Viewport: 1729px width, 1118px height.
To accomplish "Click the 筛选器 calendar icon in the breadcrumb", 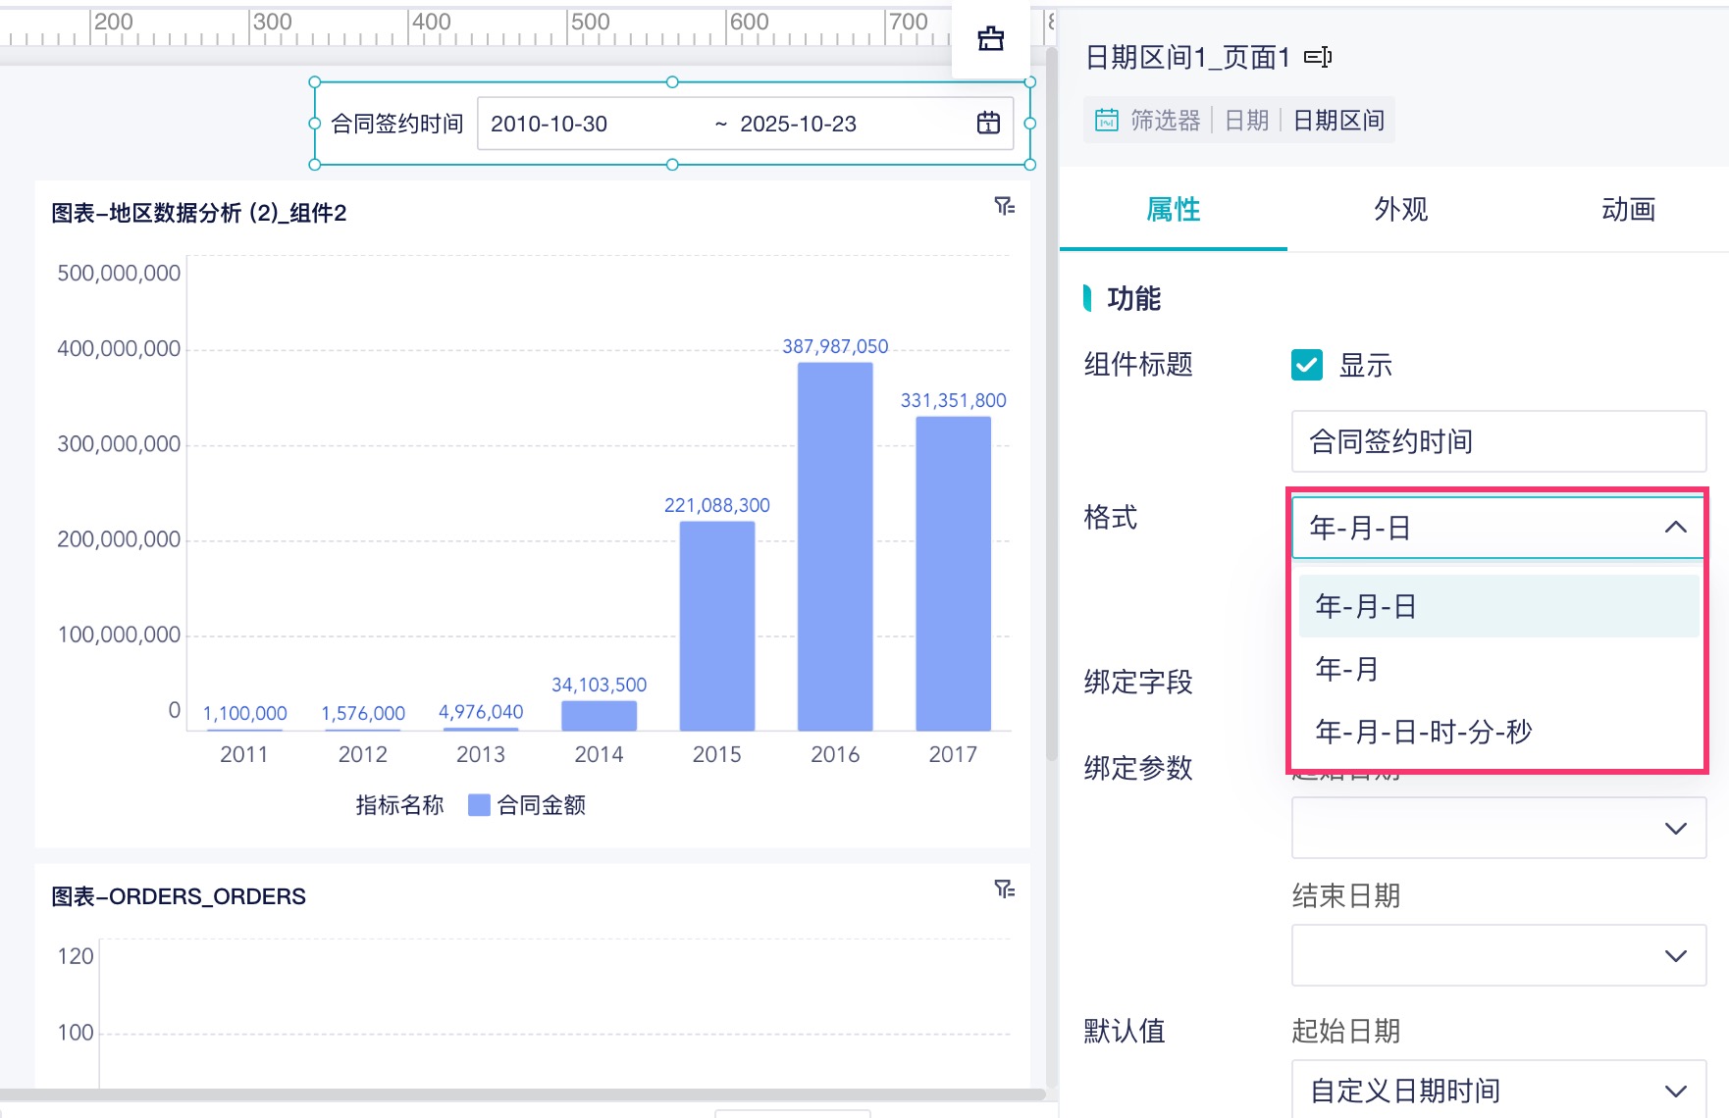I will click(1107, 120).
